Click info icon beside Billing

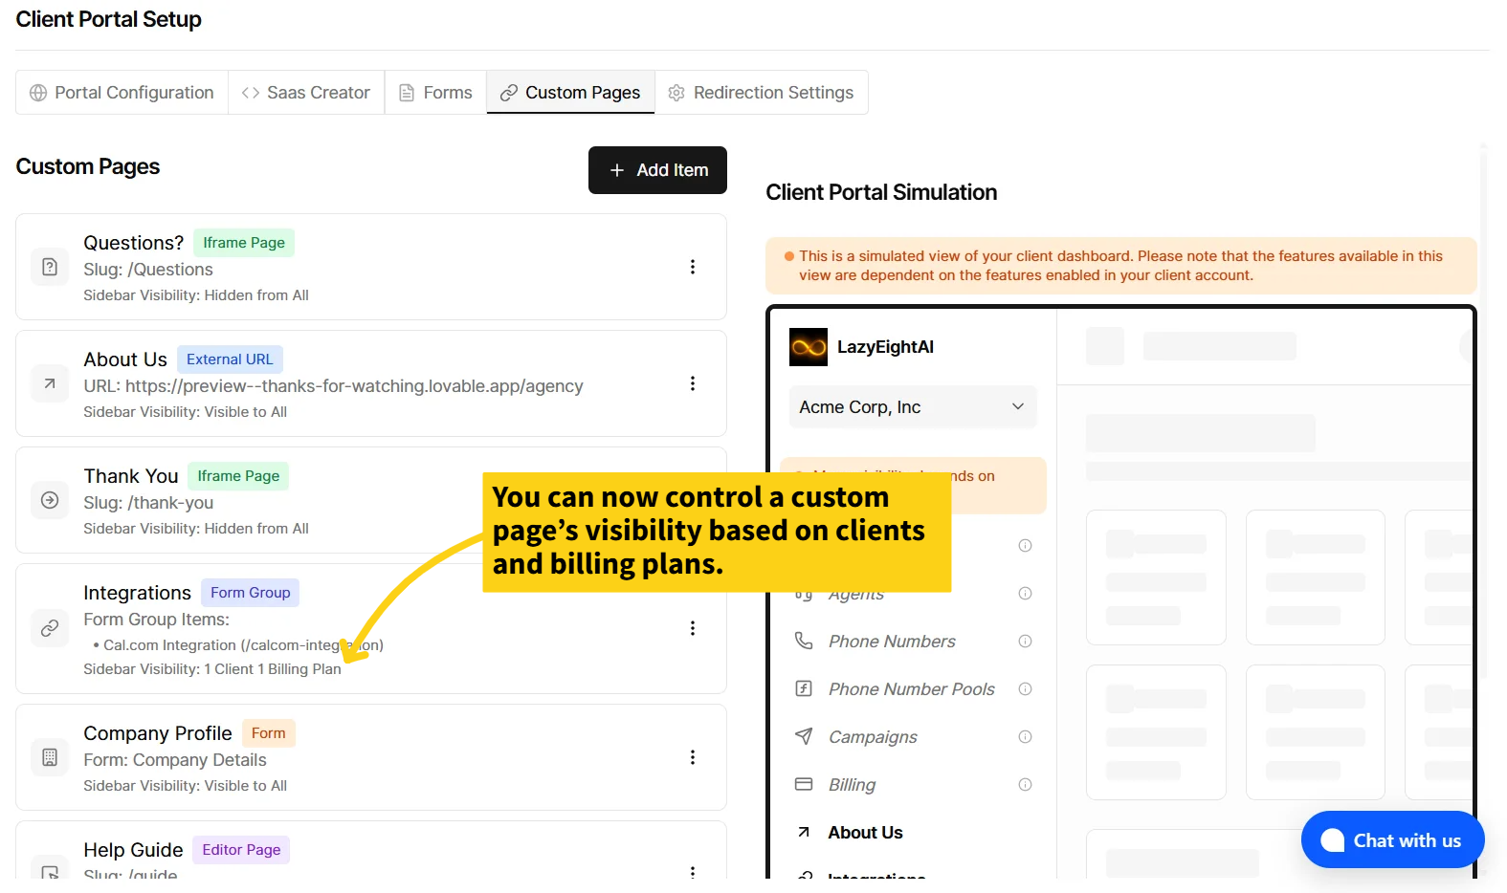point(1025,785)
